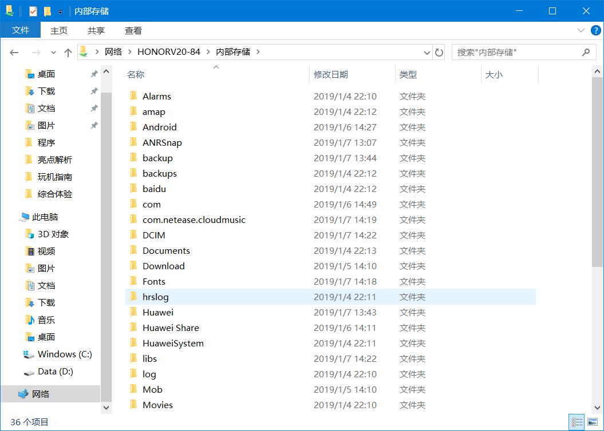This screenshot has height=431, width=604.
Task: Switch to the 查看 ribbon tab
Action: tap(133, 30)
